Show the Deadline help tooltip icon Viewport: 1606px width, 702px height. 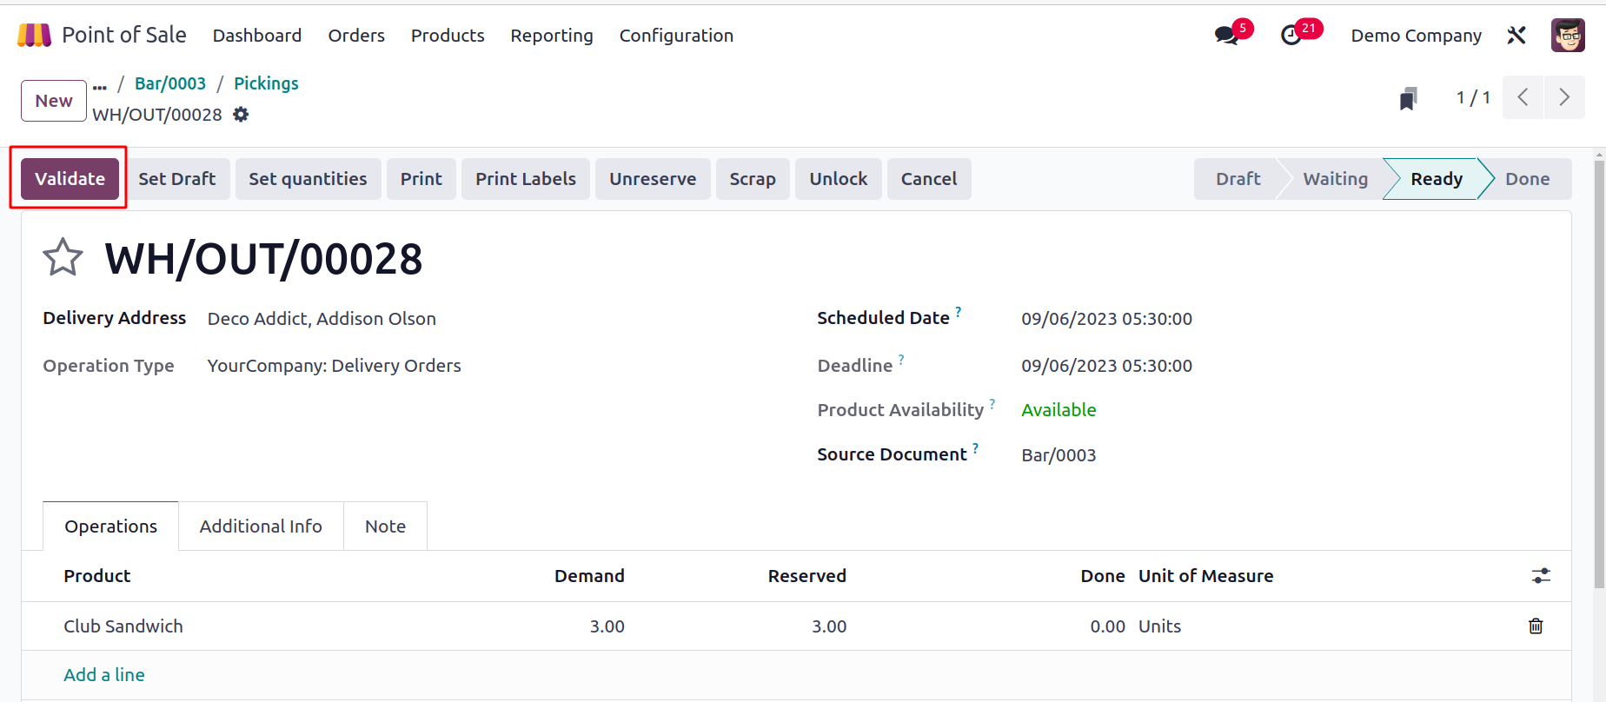click(x=901, y=358)
